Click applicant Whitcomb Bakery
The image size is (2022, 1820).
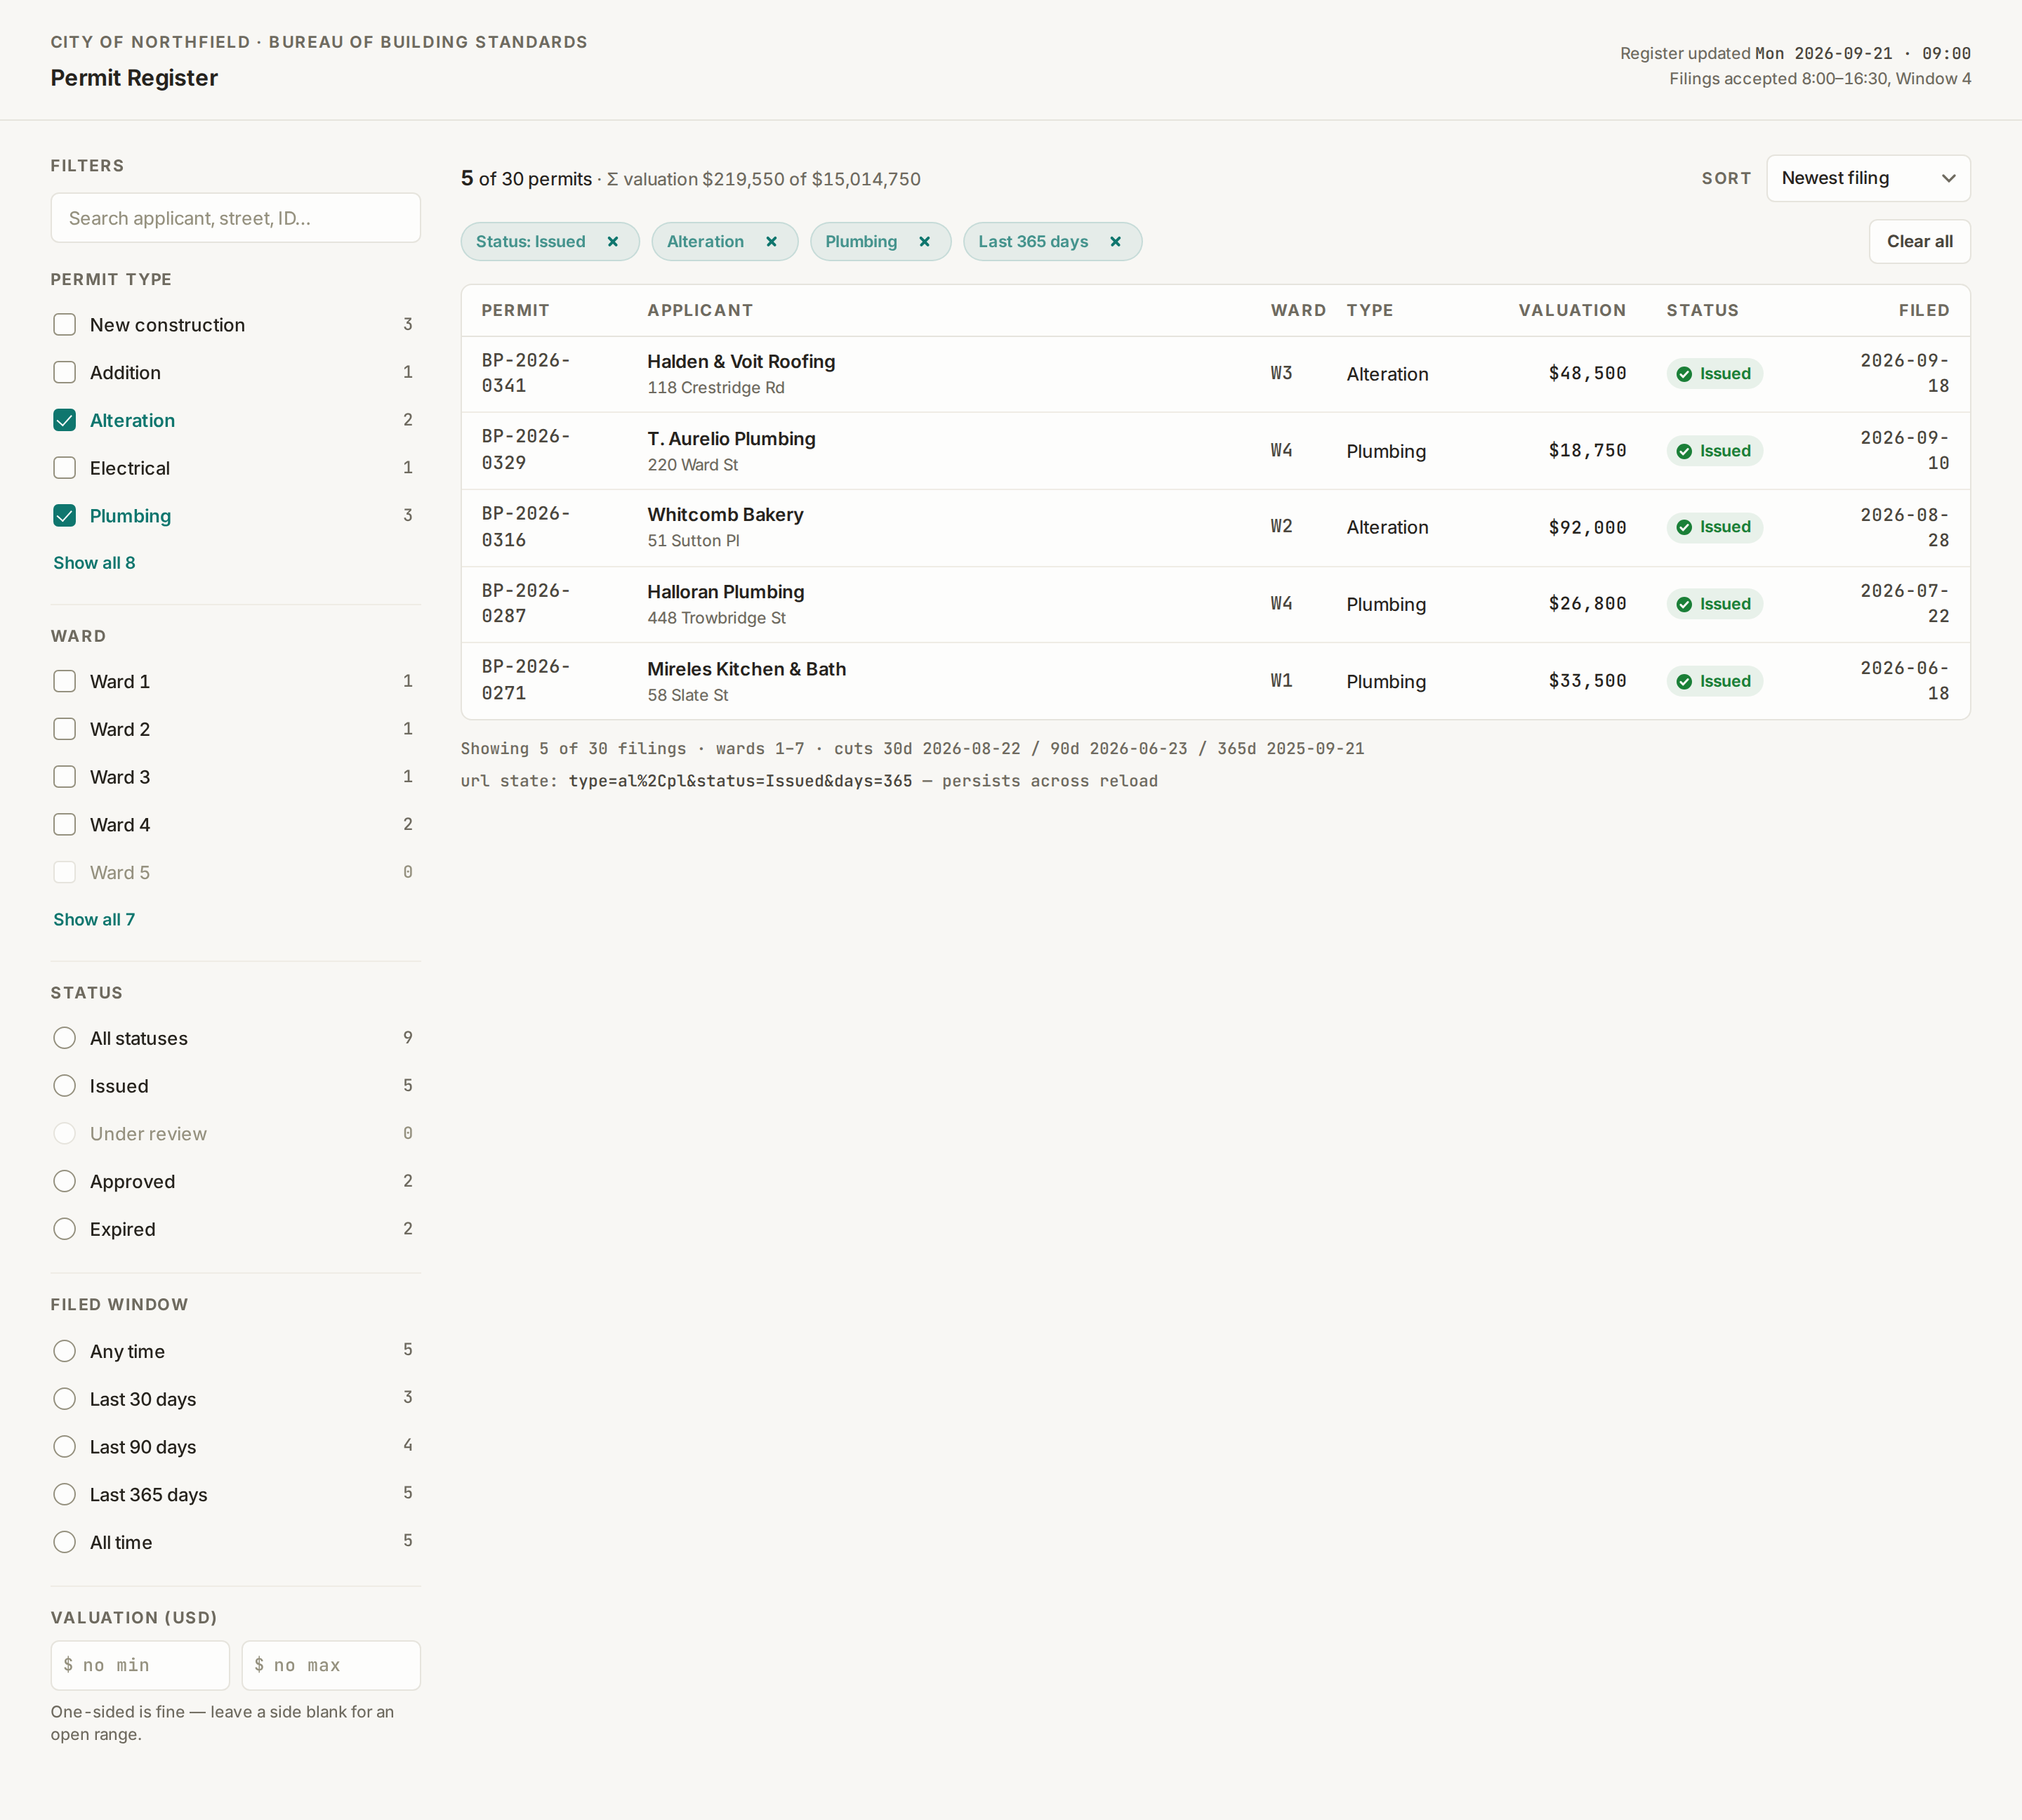[x=725, y=515]
